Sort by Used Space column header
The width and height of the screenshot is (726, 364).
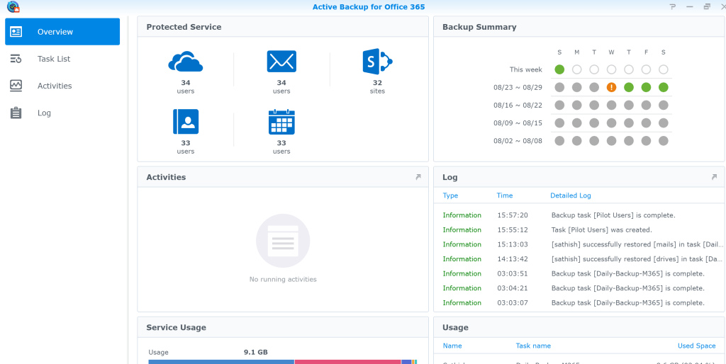coord(696,346)
